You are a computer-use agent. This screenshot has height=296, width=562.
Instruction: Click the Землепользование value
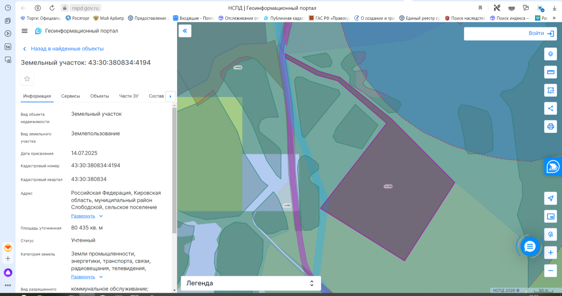pyautogui.click(x=95, y=134)
